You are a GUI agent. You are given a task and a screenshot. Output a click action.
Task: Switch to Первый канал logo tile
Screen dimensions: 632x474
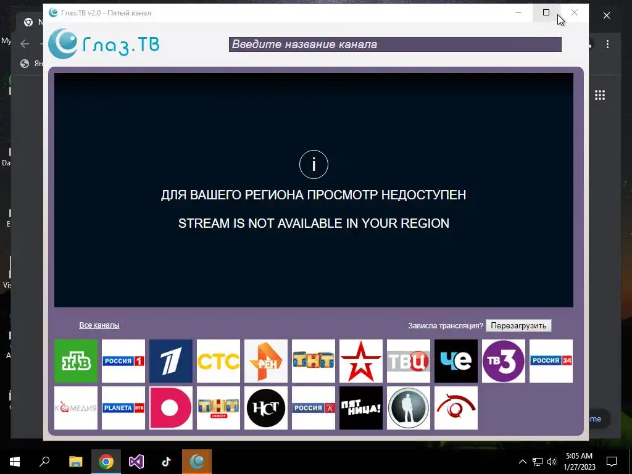171,360
